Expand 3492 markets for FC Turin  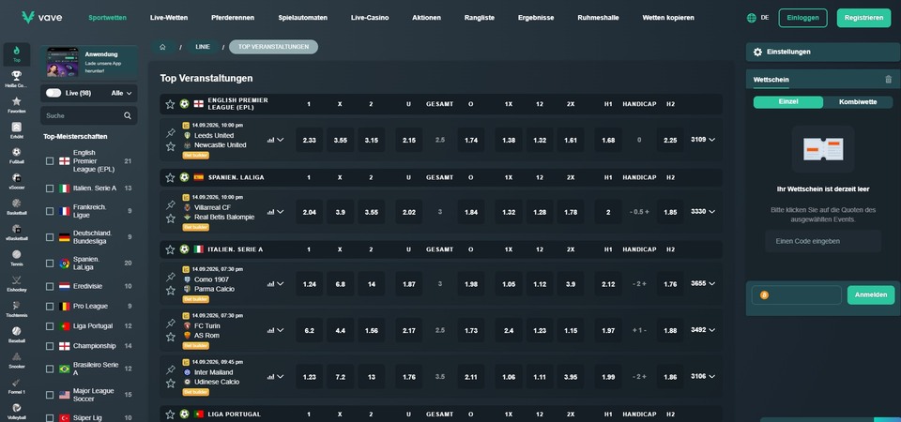coord(703,330)
